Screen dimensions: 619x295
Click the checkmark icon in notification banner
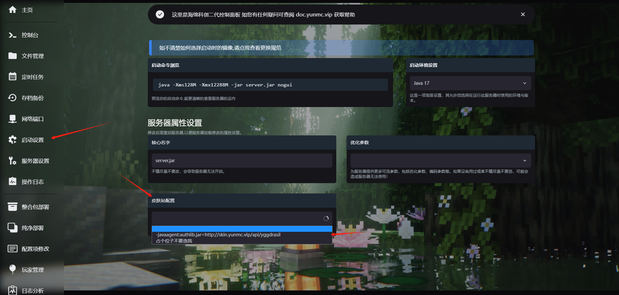click(x=160, y=15)
